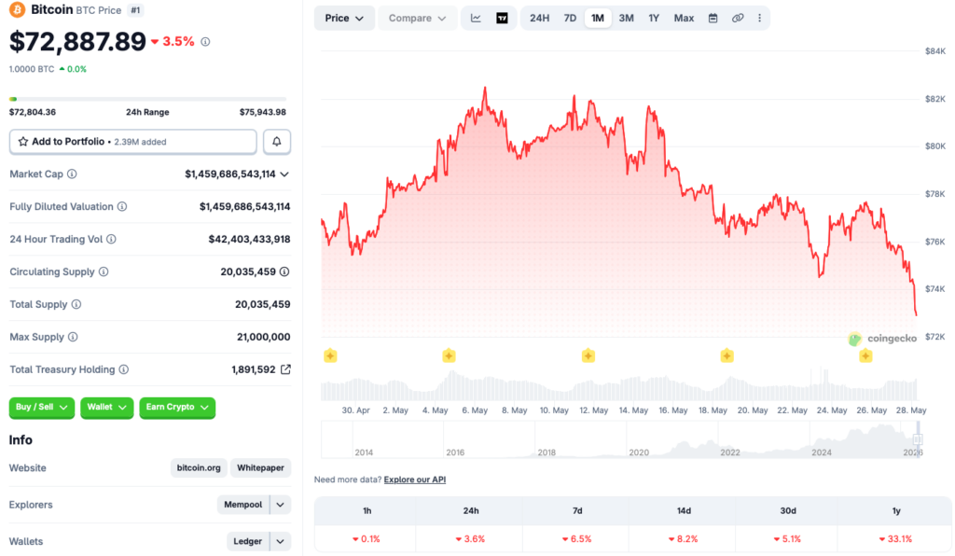
Task: Click news marker near 4. May
Action: [449, 355]
